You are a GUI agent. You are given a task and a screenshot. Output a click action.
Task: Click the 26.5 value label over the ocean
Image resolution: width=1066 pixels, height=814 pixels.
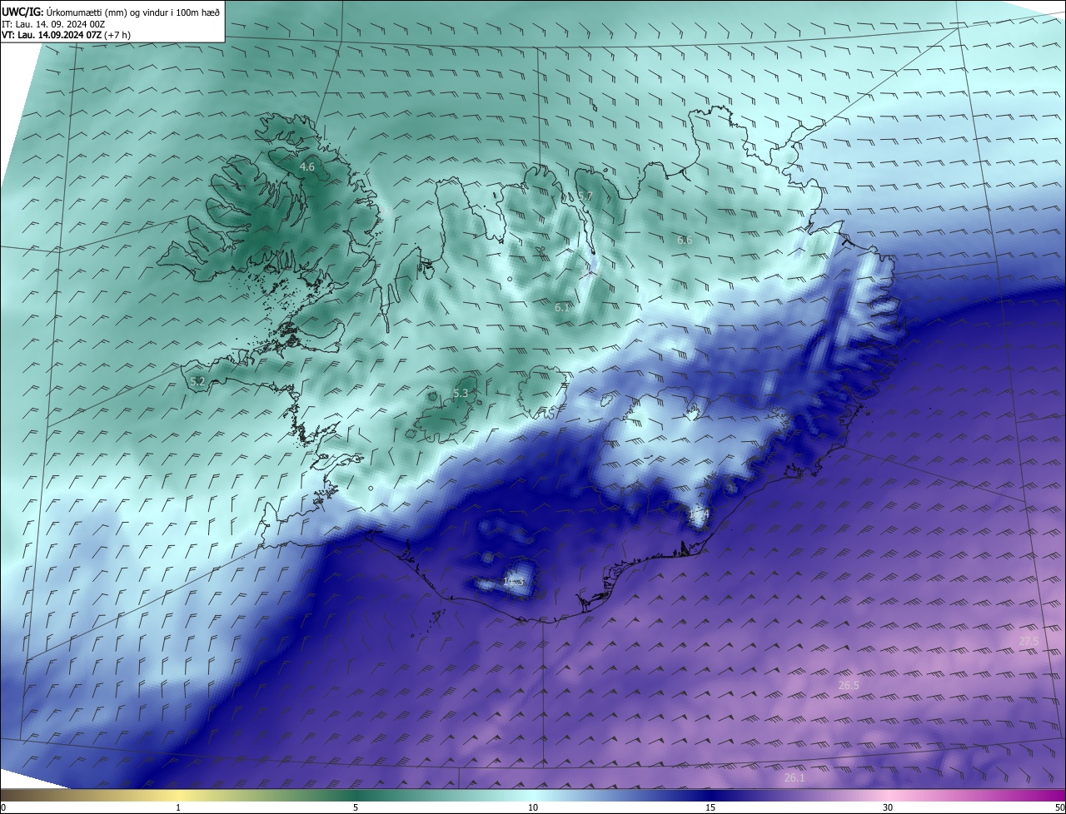(849, 685)
